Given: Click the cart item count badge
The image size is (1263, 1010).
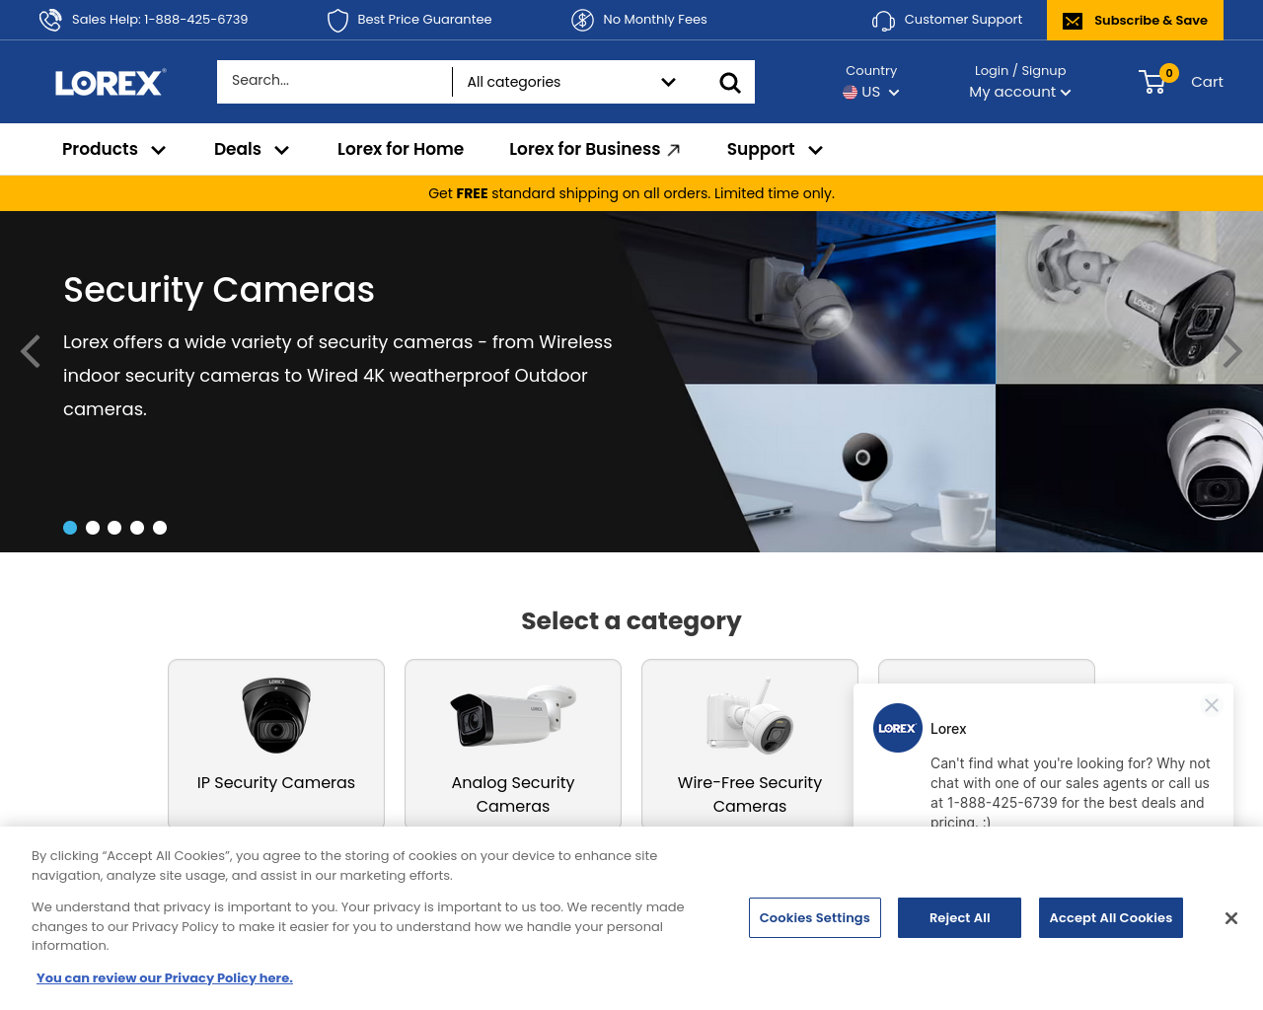Looking at the screenshot, I should pos(1169,73).
